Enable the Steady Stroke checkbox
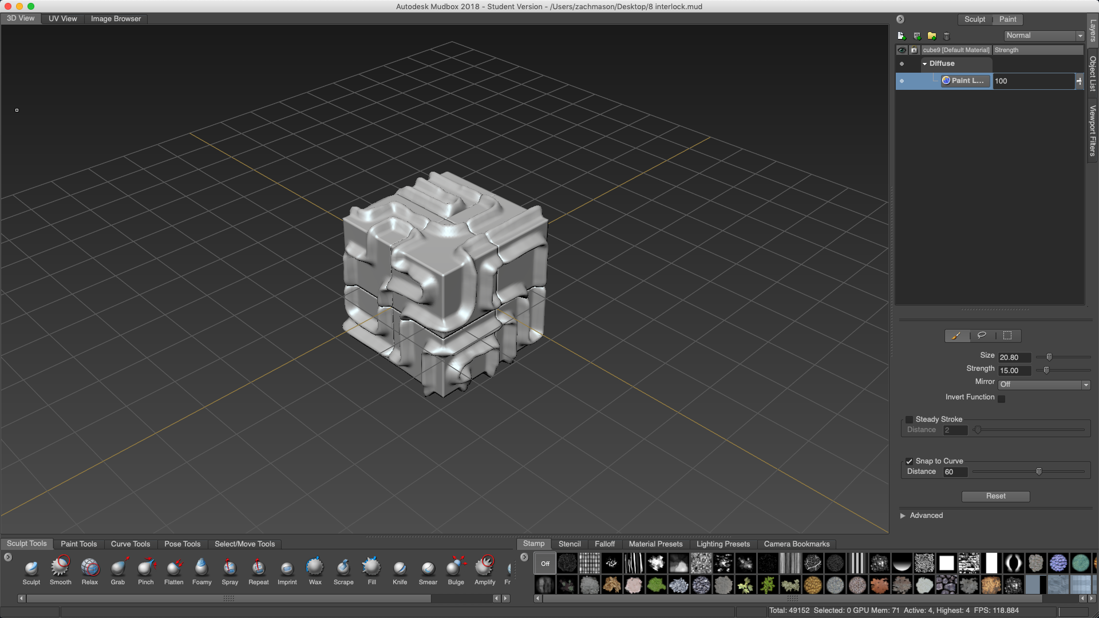This screenshot has height=618, width=1099. coord(909,419)
